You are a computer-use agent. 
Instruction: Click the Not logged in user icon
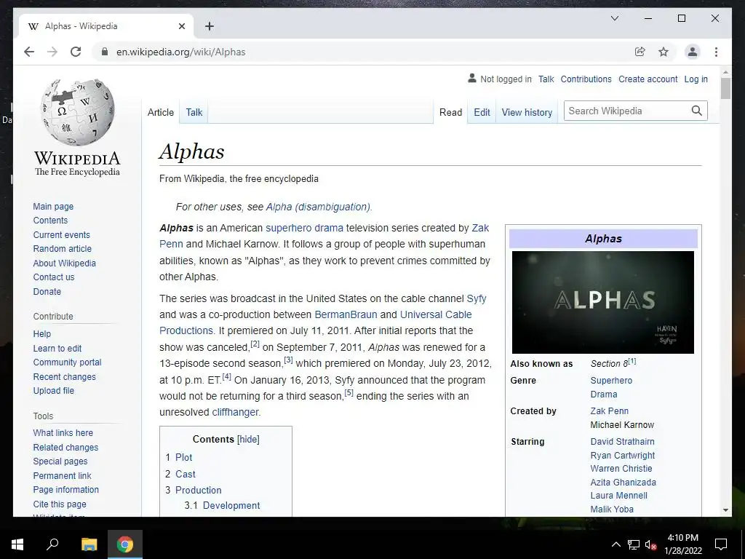click(471, 79)
